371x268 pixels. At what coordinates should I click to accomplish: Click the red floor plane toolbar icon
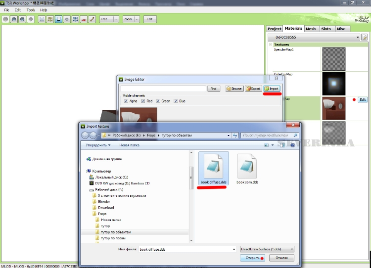(84, 19)
